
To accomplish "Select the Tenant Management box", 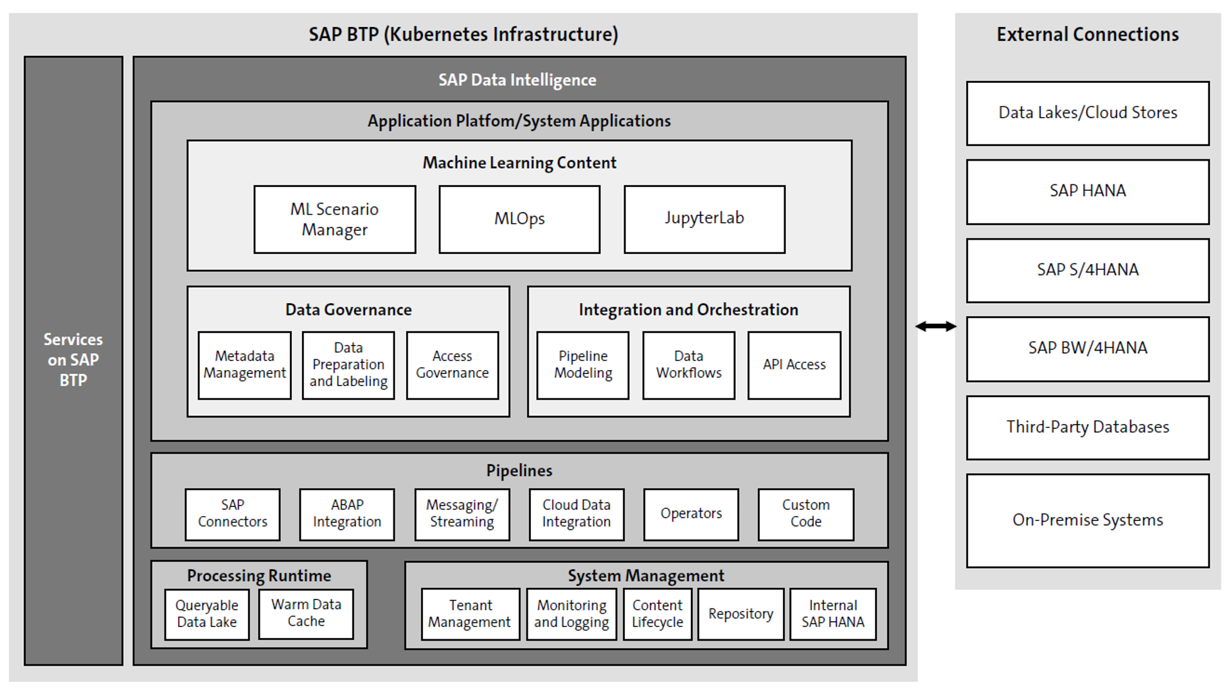I will [x=471, y=614].
